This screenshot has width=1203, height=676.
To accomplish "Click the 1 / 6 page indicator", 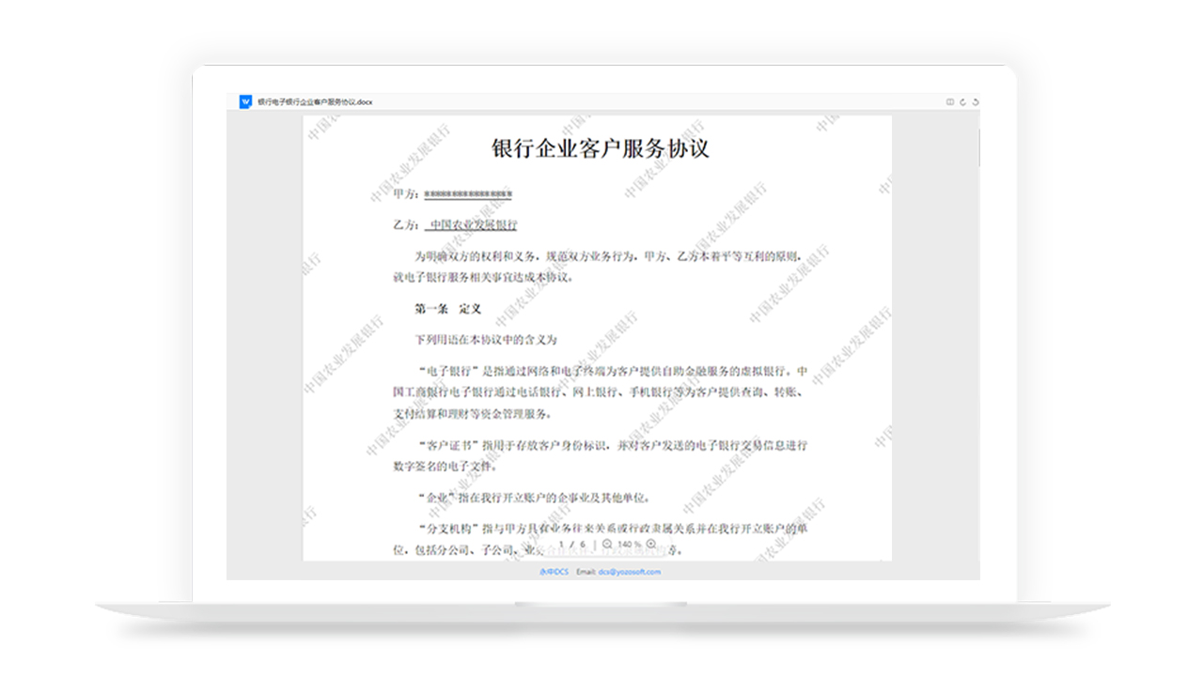I will coord(572,545).
